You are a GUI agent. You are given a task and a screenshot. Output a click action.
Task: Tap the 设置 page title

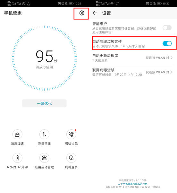(x=106, y=13)
